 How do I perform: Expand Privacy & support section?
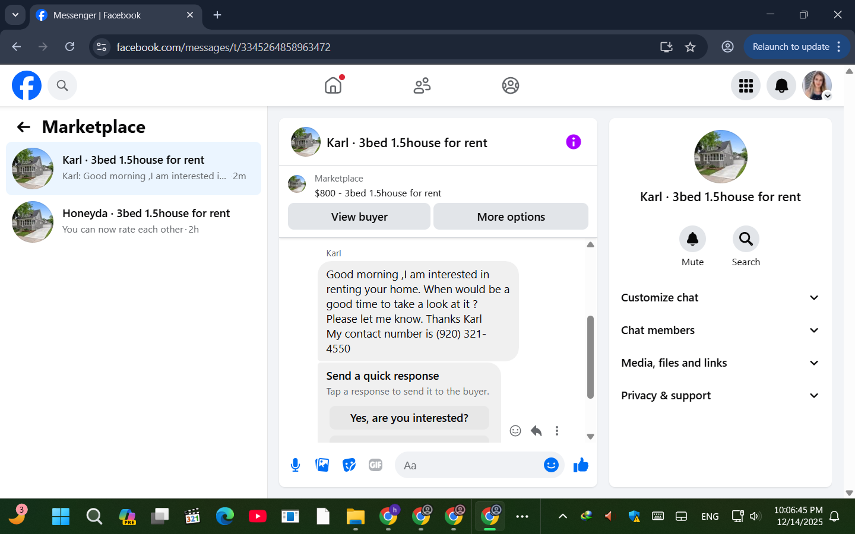720,396
